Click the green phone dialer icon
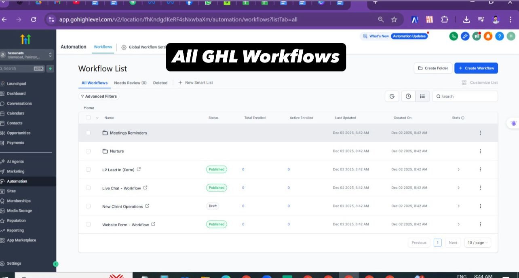The image size is (519, 278). point(454,36)
